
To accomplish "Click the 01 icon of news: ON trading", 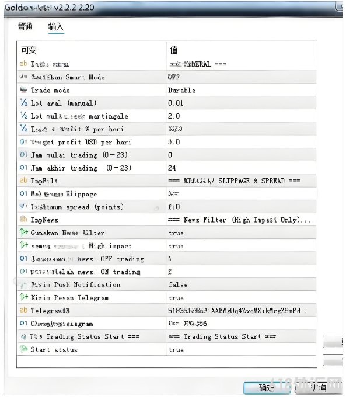I will 23,272.
